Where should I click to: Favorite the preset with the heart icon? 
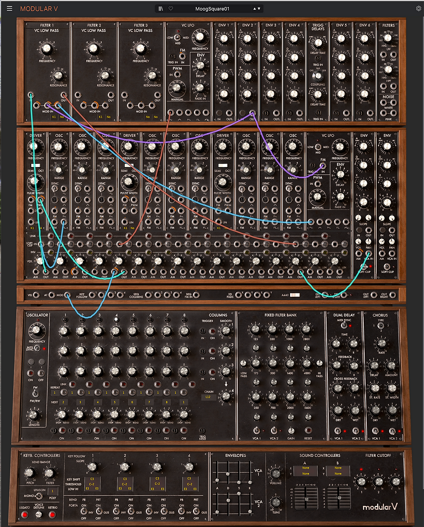point(171,8)
